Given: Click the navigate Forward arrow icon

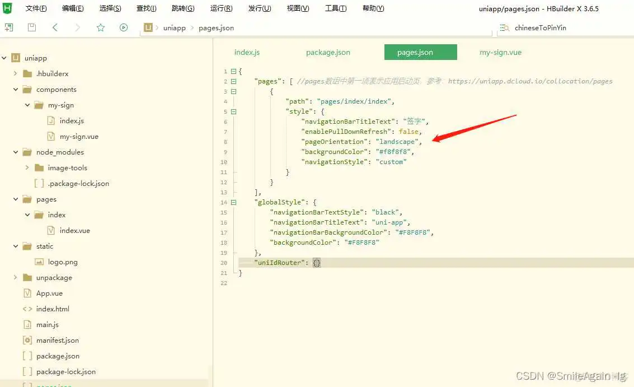Looking at the screenshot, I should (77, 27).
